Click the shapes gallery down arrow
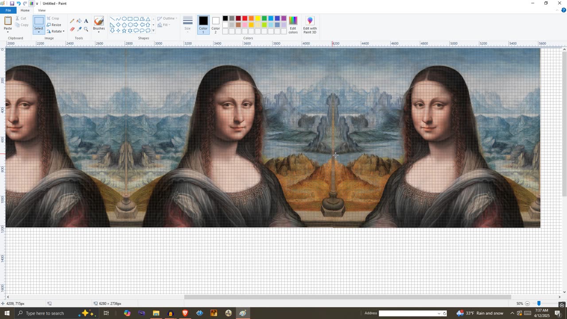 (153, 25)
